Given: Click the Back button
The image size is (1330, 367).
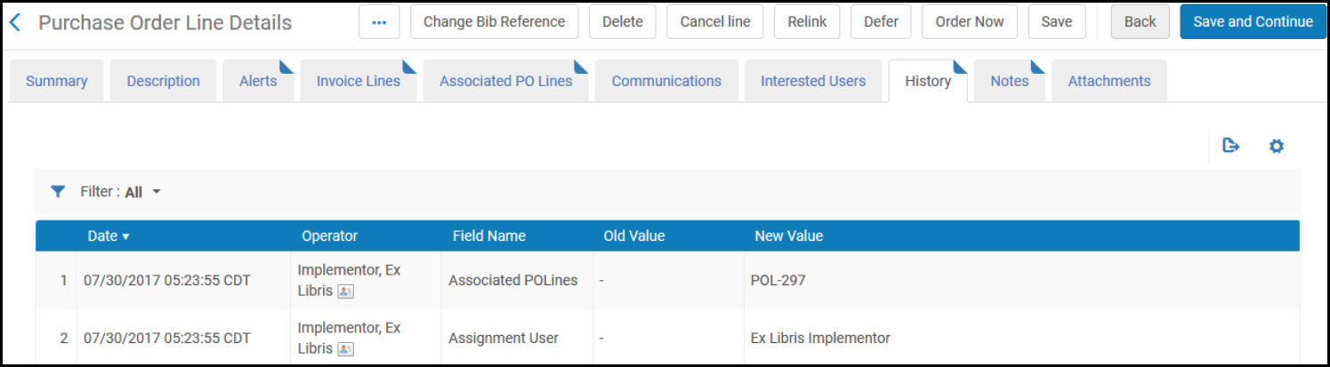Looking at the screenshot, I should click(1141, 22).
